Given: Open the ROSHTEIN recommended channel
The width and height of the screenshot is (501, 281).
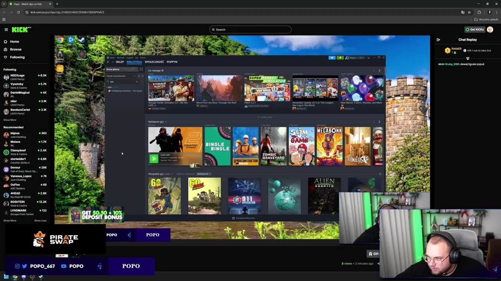Looking at the screenshot, I should 25,203.
